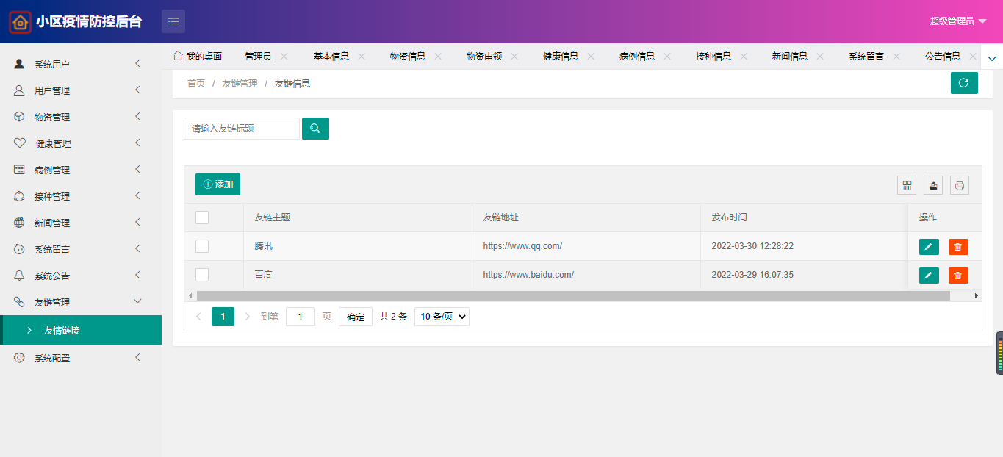This screenshot has height=457, width=1003.
Task: Click the house logo icon in header
Action: point(20,22)
